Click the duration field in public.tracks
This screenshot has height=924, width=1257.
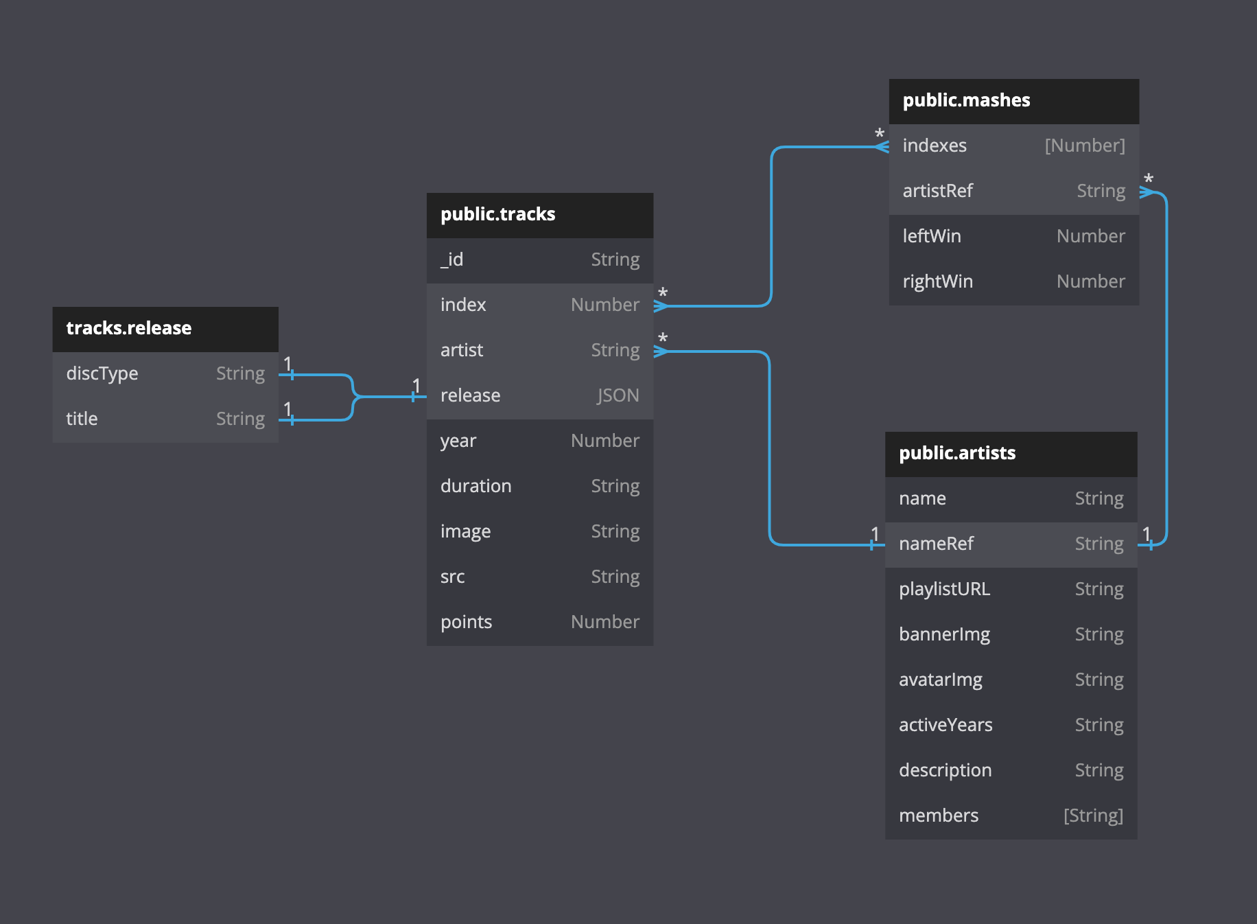tap(539, 487)
